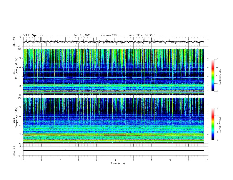
Task: Click time axis tick label "8"
Action: coord(170,160)
